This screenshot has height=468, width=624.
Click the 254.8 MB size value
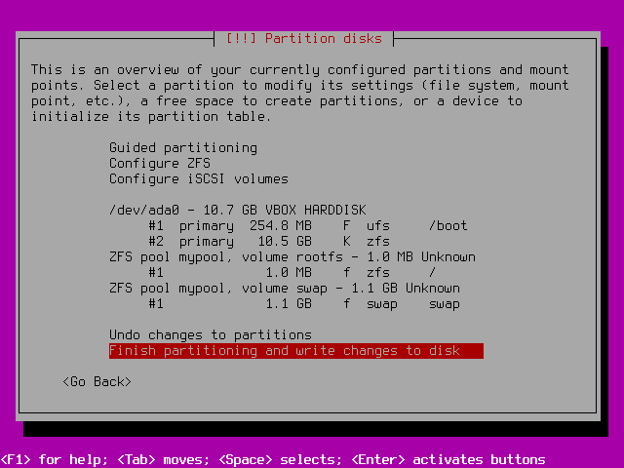tap(281, 225)
